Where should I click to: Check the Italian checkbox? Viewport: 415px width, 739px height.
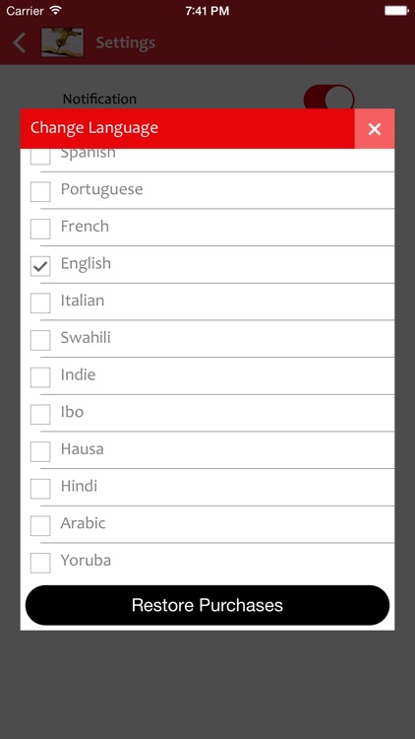pos(40,303)
